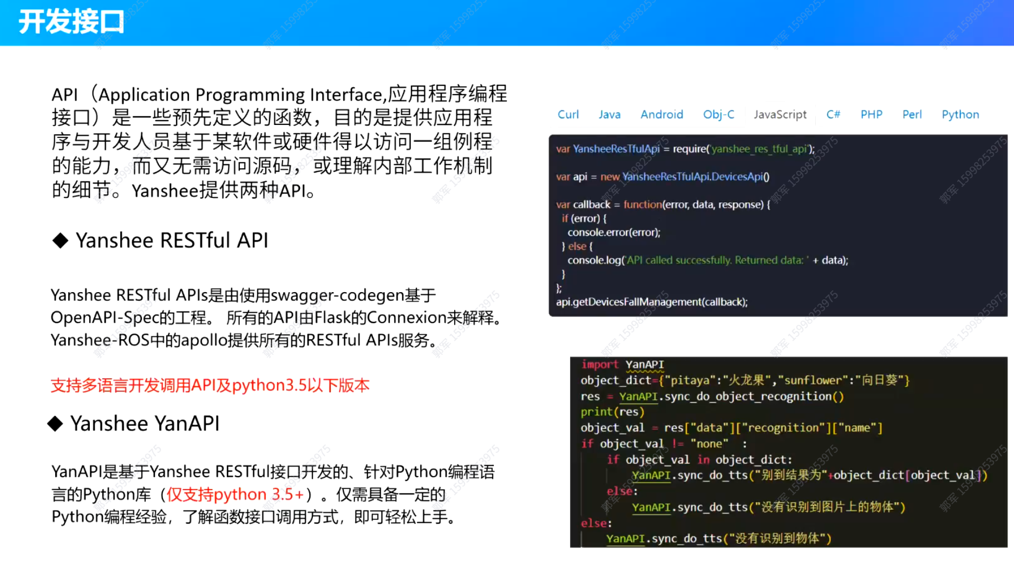
Task: Open the Java code tab
Action: tap(610, 115)
